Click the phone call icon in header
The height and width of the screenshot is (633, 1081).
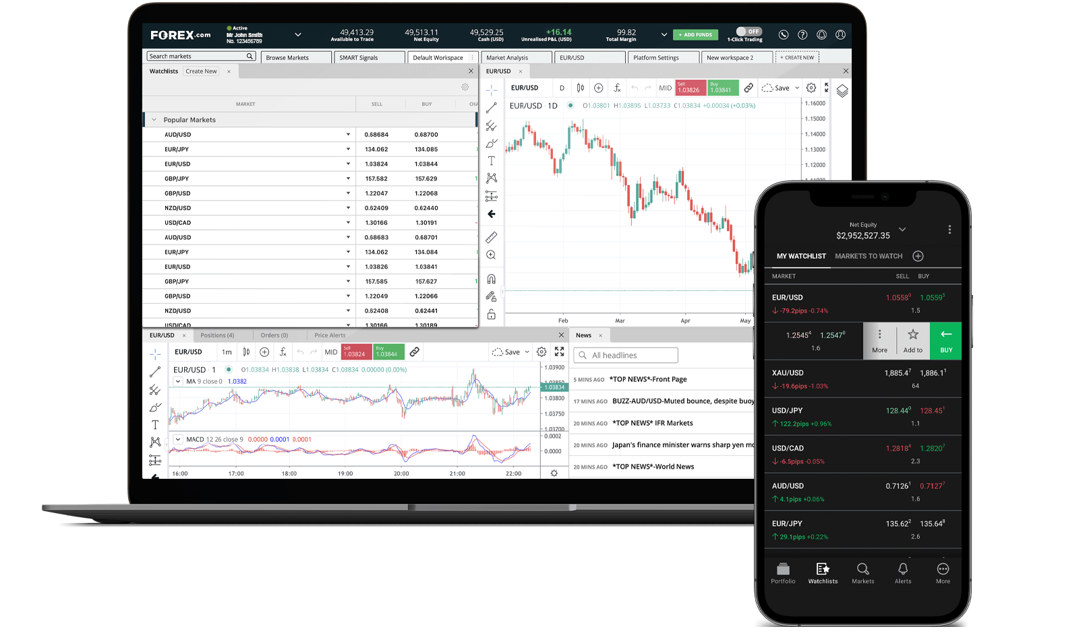[783, 34]
